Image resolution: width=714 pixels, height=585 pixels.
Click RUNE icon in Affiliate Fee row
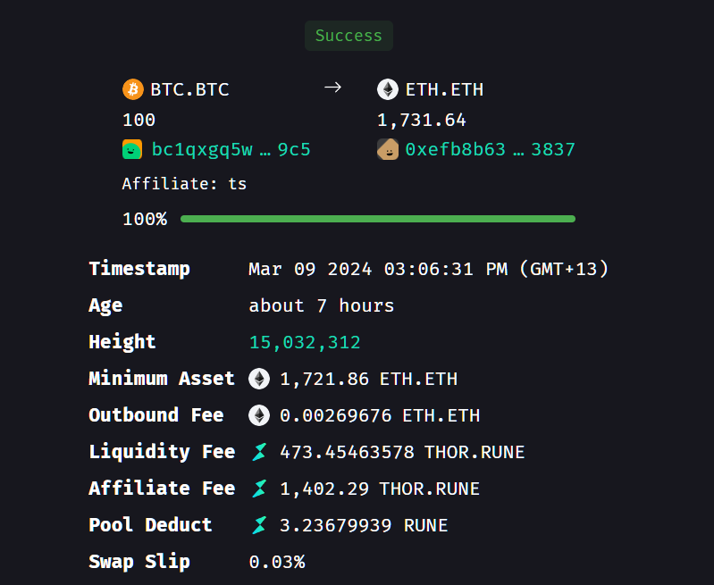click(x=259, y=489)
